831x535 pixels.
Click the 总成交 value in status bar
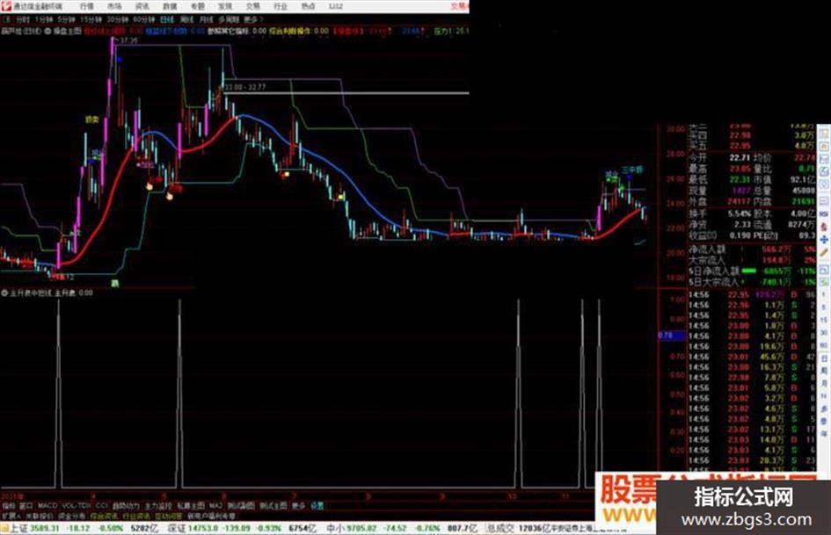click(x=534, y=528)
